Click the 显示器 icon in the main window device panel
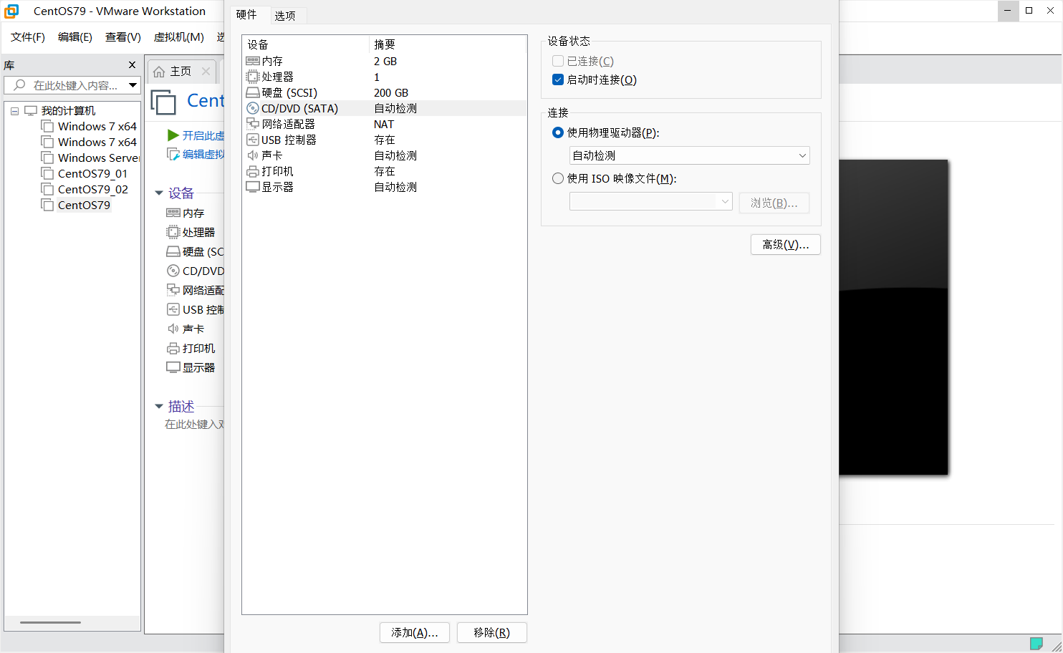The height and width of the screenshot is (653, 1063). click(x=173, y=367)
